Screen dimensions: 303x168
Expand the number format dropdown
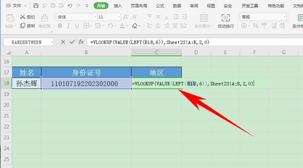(x=285, y=17)
